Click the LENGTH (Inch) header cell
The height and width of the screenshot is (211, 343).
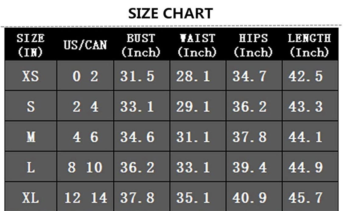point(310,45)
